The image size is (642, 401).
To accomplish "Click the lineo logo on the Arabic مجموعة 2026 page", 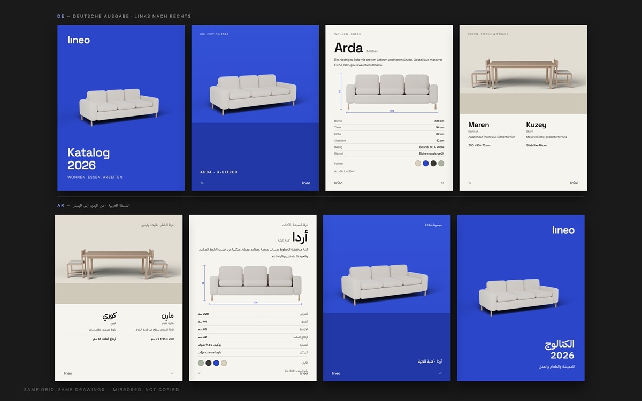I will (x=336, y=373).
